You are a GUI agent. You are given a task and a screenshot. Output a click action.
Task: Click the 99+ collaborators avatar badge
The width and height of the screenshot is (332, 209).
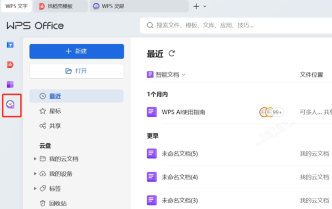tap(272, 112)
